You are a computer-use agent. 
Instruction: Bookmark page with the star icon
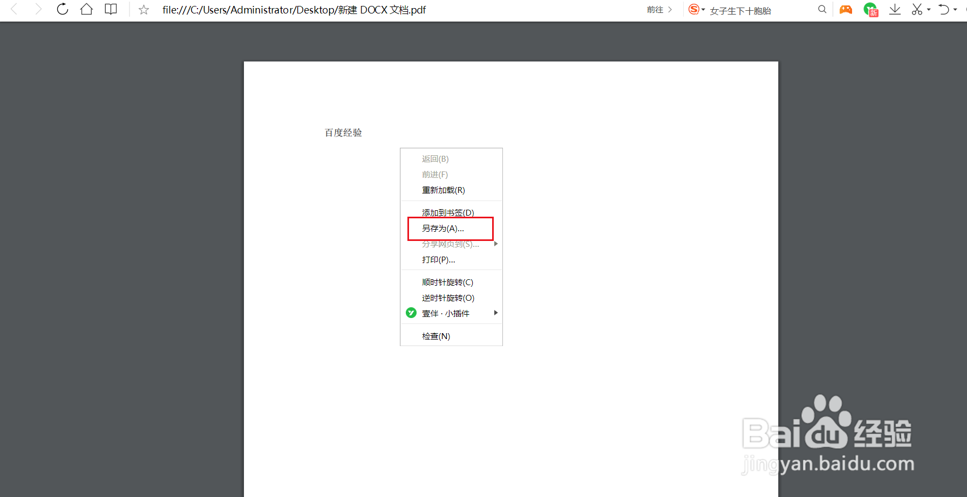[144, 10]
